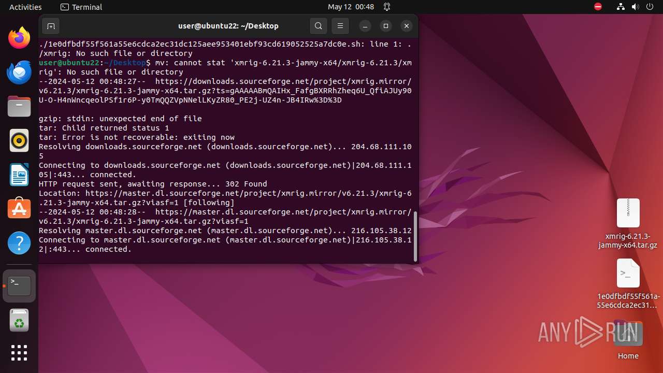Select the 1e0dfbdf55f561a shell script desktop icon
This screenshot has width=663, height=373.
(628, 284)
